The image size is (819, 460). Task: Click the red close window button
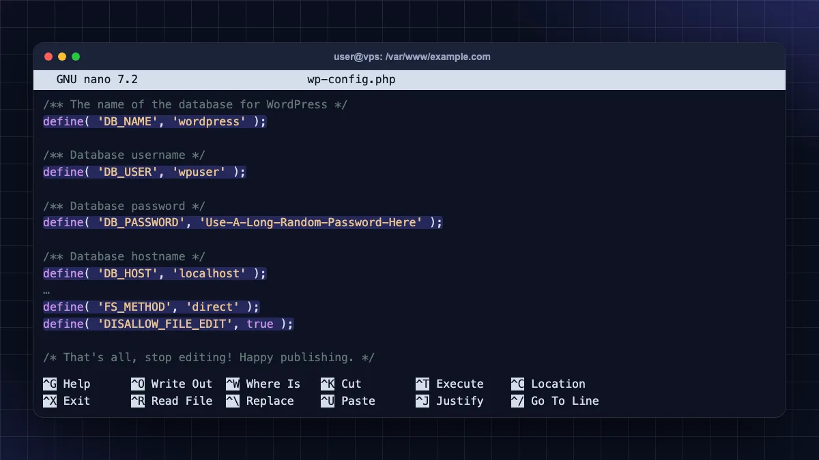point(48,57)
